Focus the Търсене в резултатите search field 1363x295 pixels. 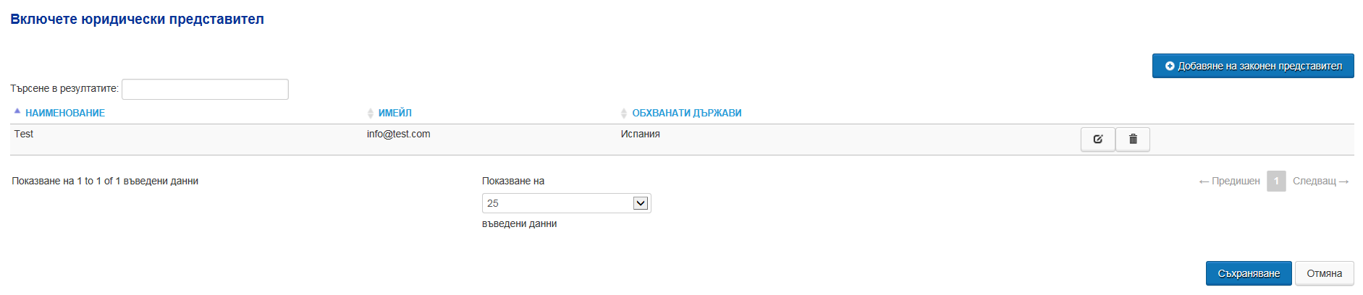pyautogui.click(x=205, y=89)
